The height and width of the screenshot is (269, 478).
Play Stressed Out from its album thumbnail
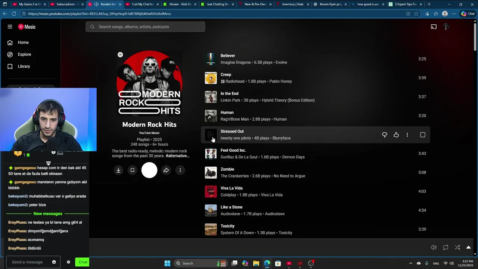pyautogui.click(x=211, y=135)
